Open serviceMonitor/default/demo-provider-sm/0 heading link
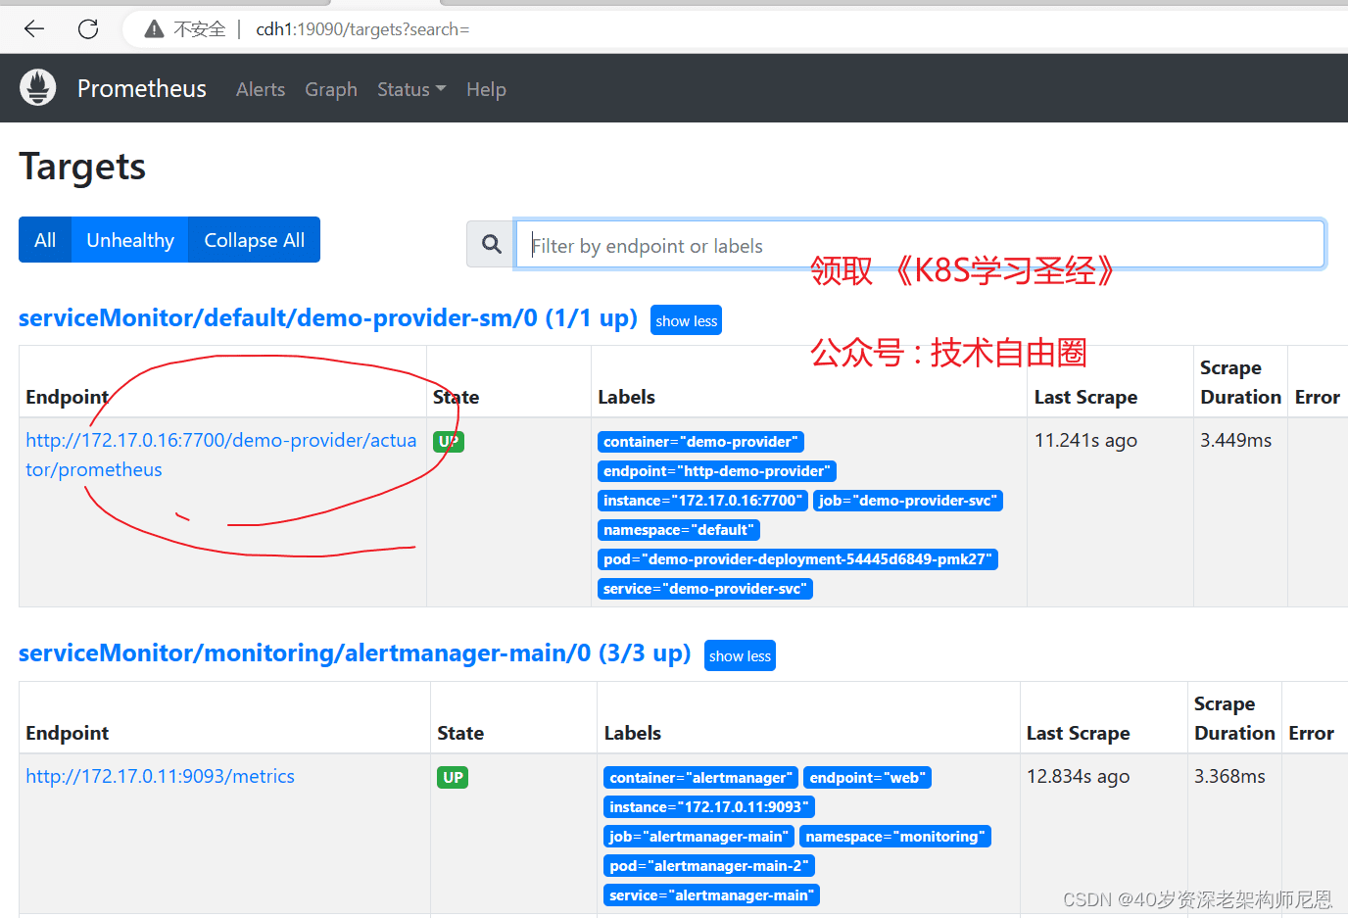Image resolution: width=1348 pixels, height=918 pixels. [328, 318]
